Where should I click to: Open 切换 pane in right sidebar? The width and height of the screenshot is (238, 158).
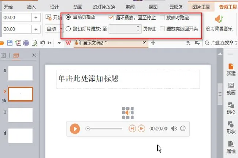(x=231, y=108)
